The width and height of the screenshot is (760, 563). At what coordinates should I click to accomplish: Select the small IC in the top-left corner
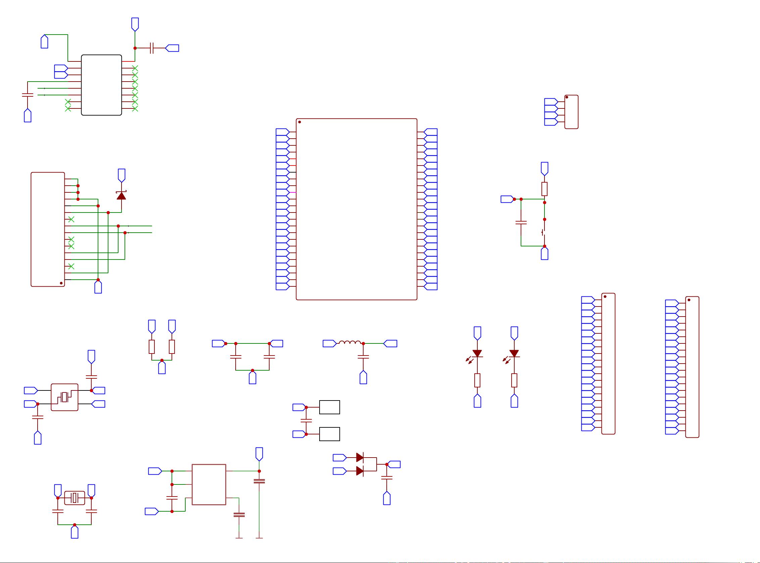101,85
